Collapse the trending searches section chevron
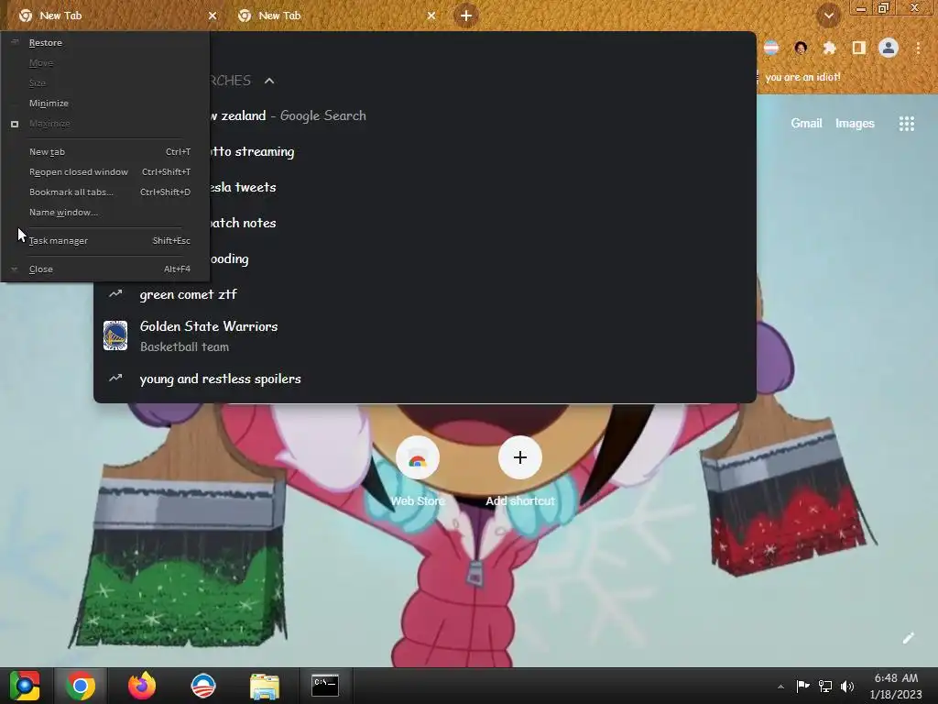The width and height of the screenshot is (938, 704). tap(269, 81)
